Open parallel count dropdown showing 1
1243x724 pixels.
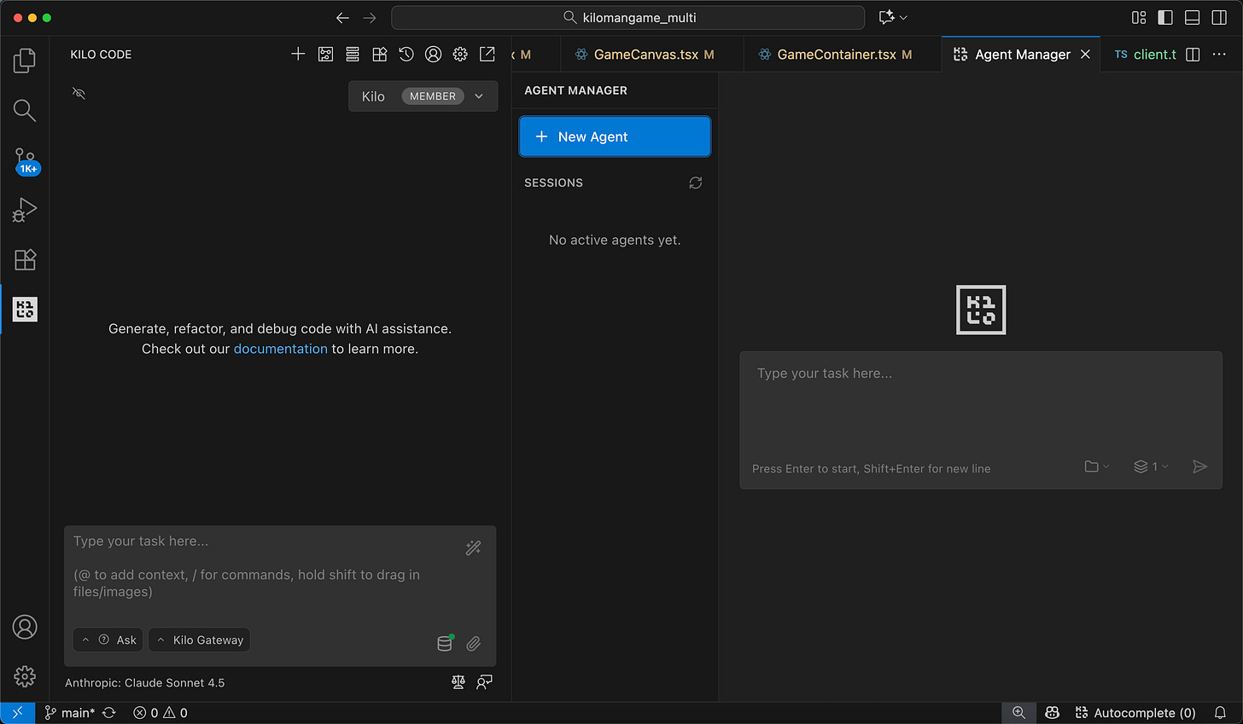[x=1151, y=466]
